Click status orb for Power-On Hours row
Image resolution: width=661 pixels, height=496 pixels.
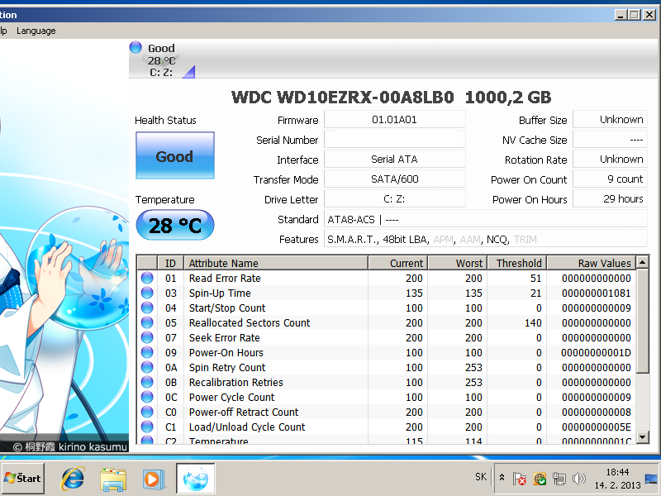[147, 352]
